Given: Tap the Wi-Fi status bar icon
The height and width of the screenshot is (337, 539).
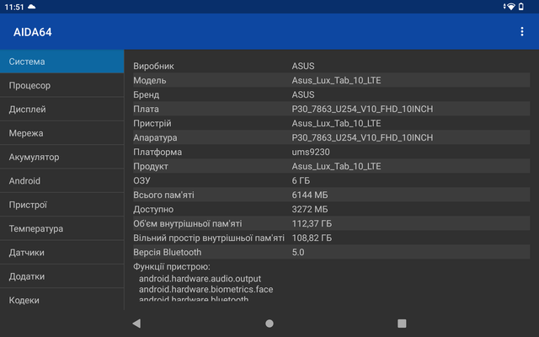Looking at the screenshot, I should [510, 7].
